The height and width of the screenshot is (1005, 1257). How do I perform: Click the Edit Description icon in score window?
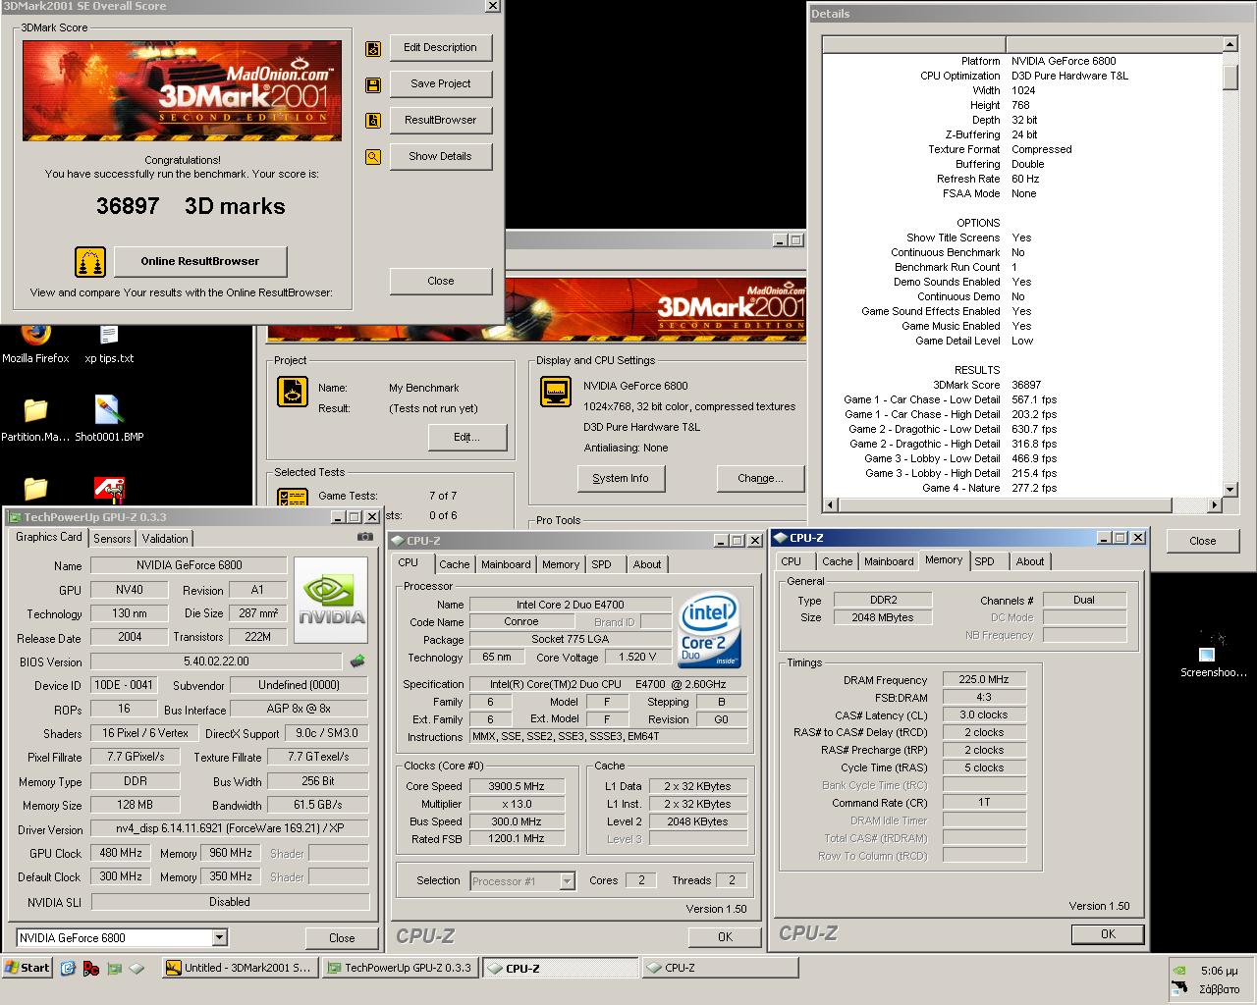(373, 48)
